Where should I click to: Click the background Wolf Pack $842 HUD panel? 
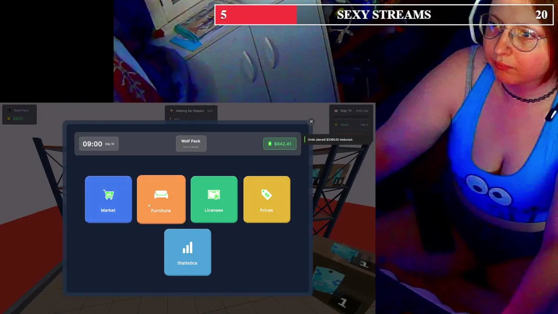pyautogui.click(x=20, y=114)
